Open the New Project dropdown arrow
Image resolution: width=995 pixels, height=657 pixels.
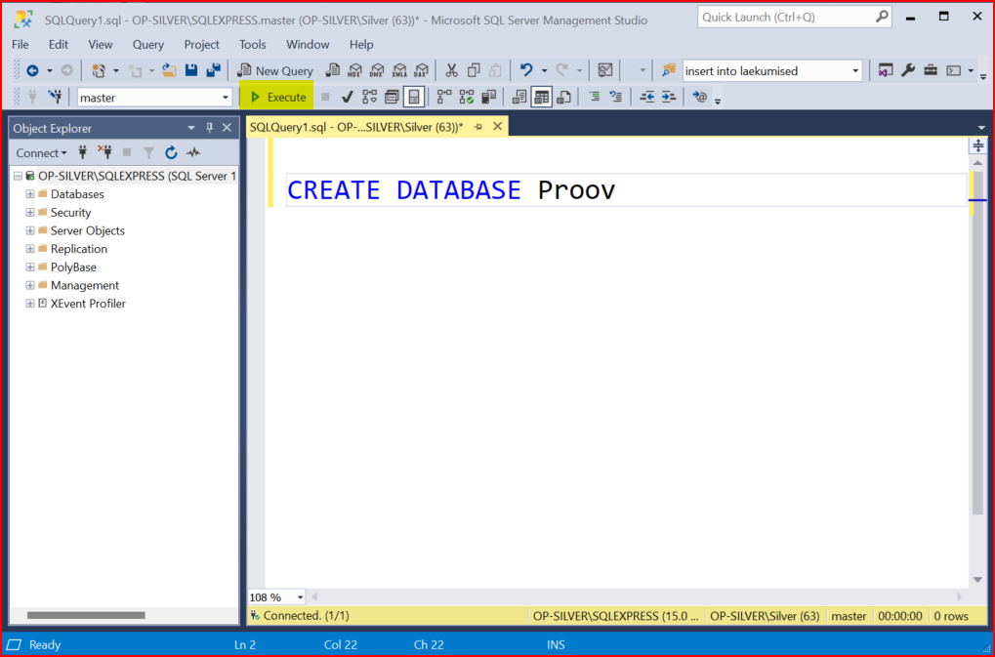coord(115,70)
